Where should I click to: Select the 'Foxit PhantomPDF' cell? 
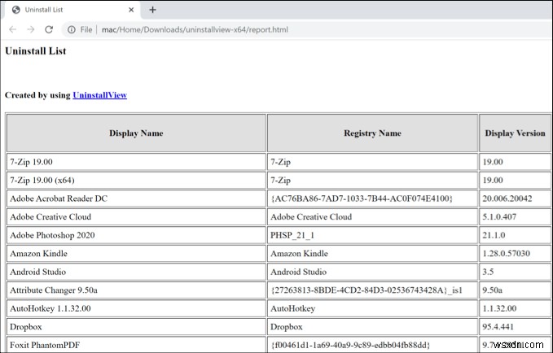click(x=136, y=345)
